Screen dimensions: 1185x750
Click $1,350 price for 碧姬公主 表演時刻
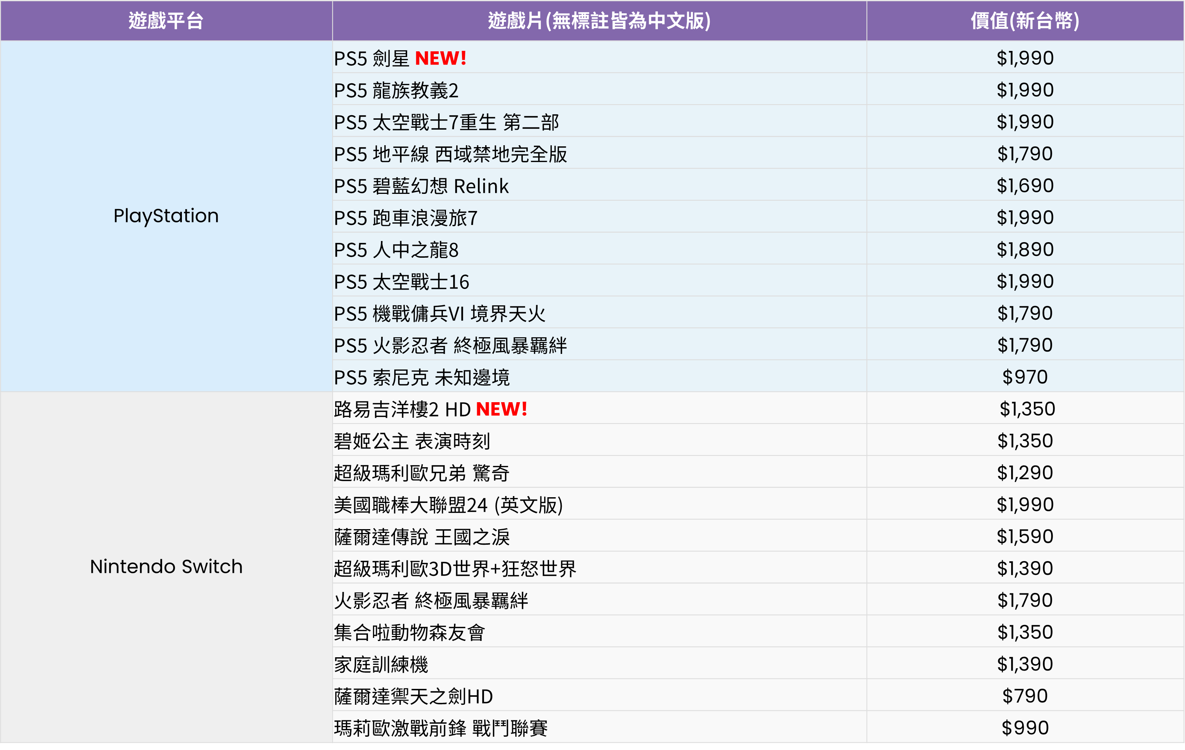click(1025, 441)
